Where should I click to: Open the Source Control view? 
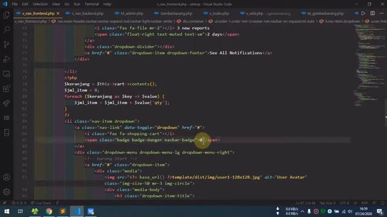pos(7,44)
